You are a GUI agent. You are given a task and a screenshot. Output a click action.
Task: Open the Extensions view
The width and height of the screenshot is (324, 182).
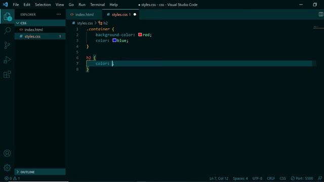[7, 74]
